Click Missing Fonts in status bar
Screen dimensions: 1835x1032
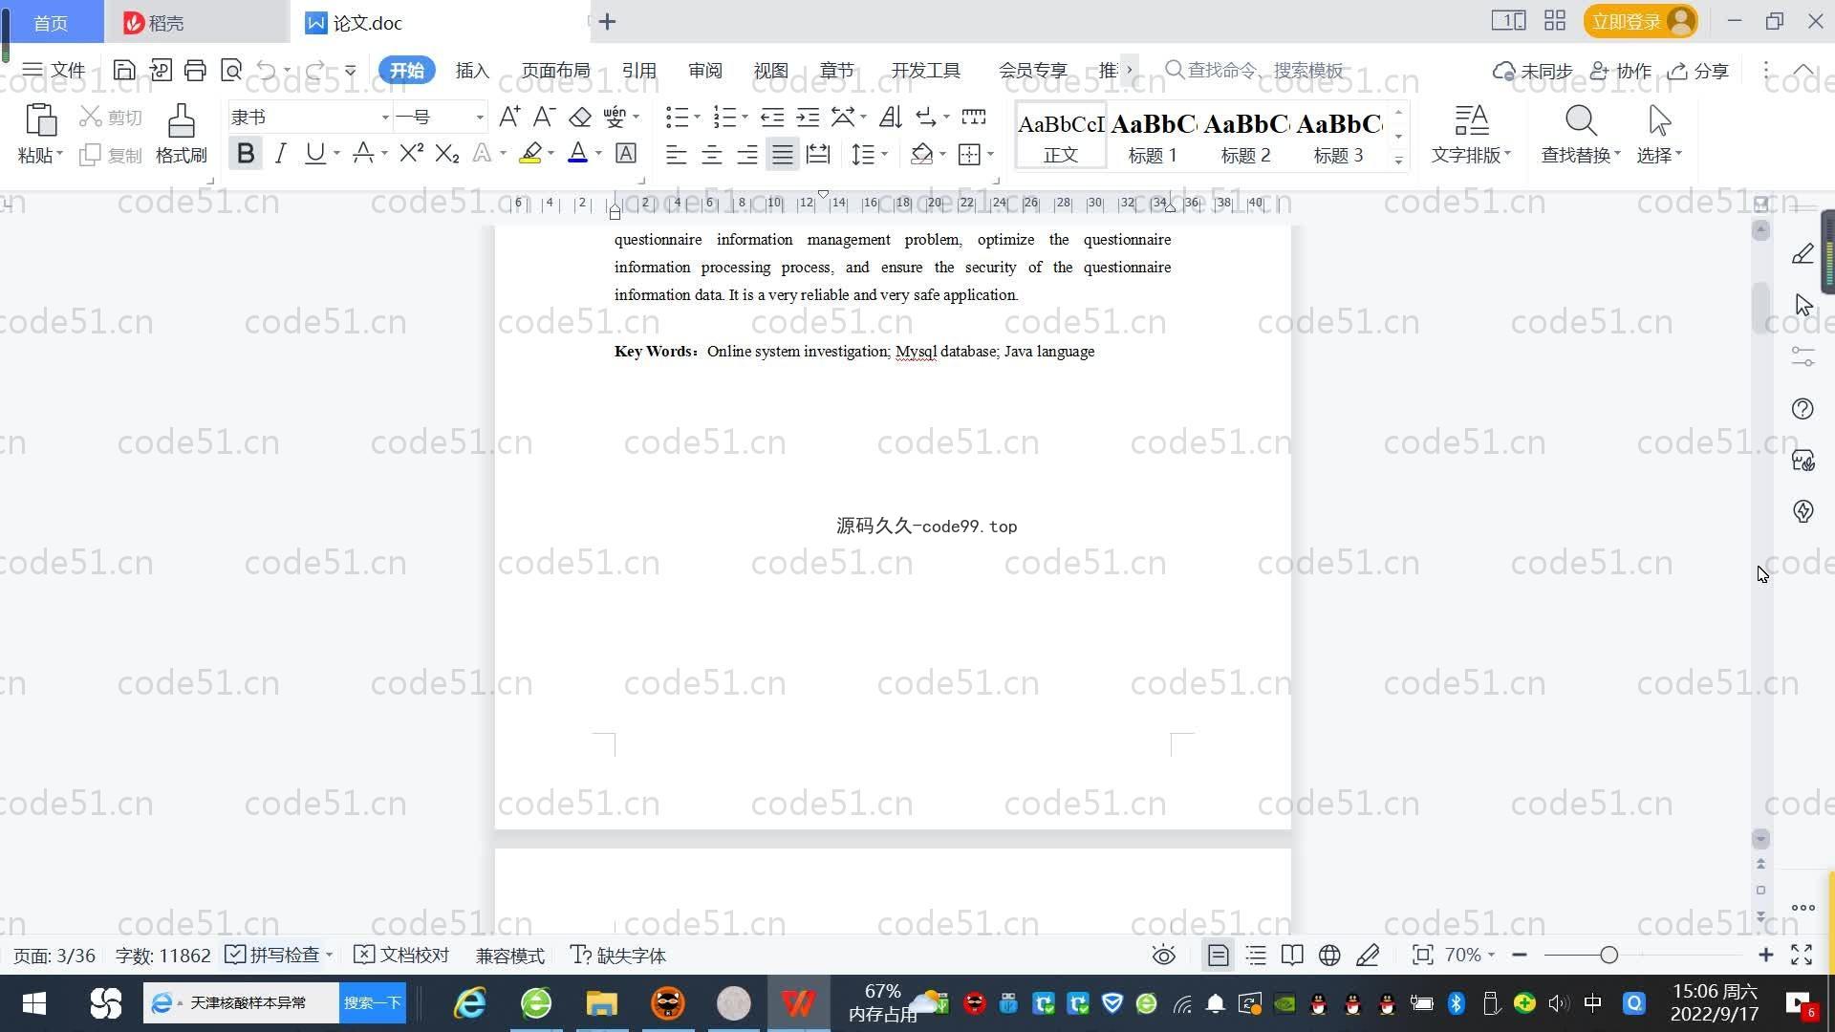618,955
